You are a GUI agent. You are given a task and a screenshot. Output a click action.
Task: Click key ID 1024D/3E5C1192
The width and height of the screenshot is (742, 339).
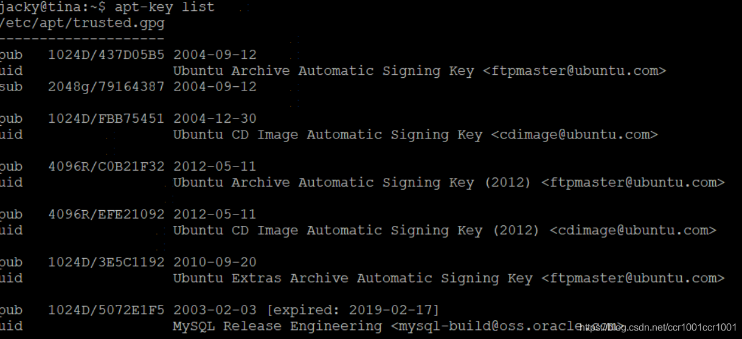tap(106, 262)
